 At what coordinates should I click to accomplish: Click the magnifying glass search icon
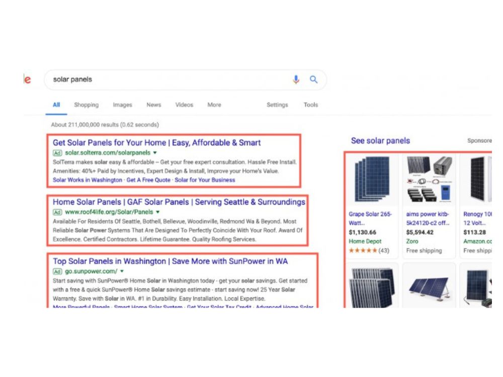tap(313, 79)
